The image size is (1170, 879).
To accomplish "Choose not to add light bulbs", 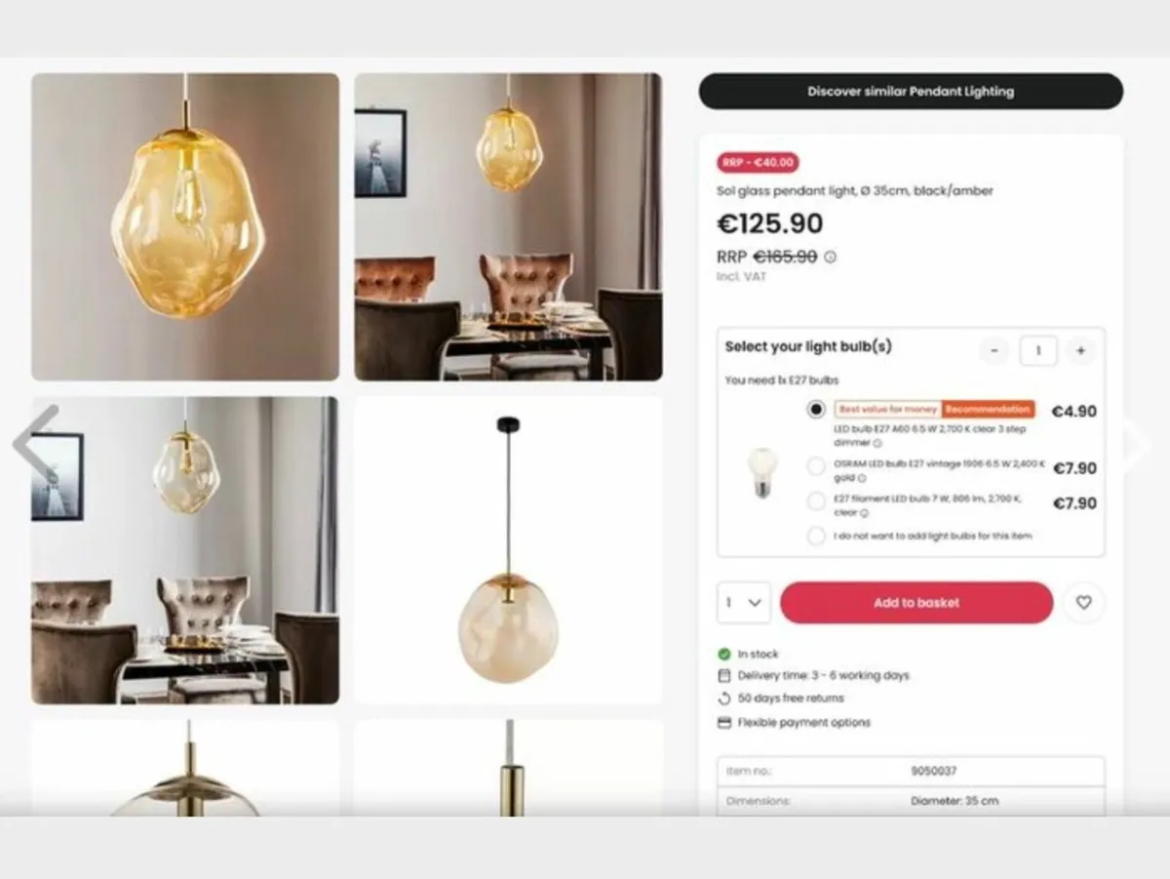I will [816, 536].
